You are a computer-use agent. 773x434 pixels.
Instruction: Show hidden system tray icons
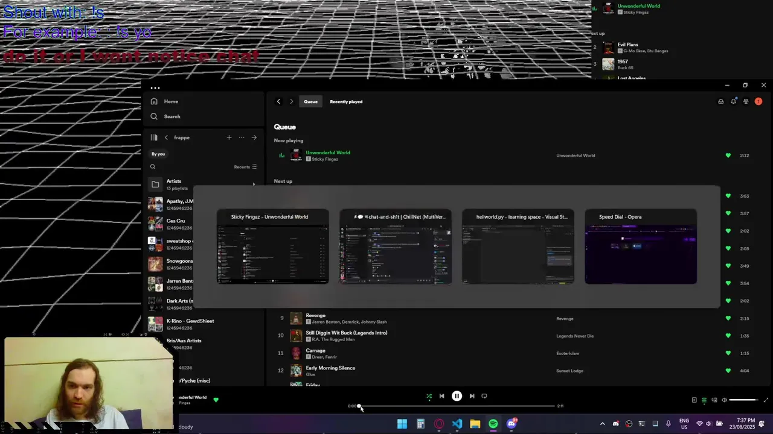tap(602, 424)
